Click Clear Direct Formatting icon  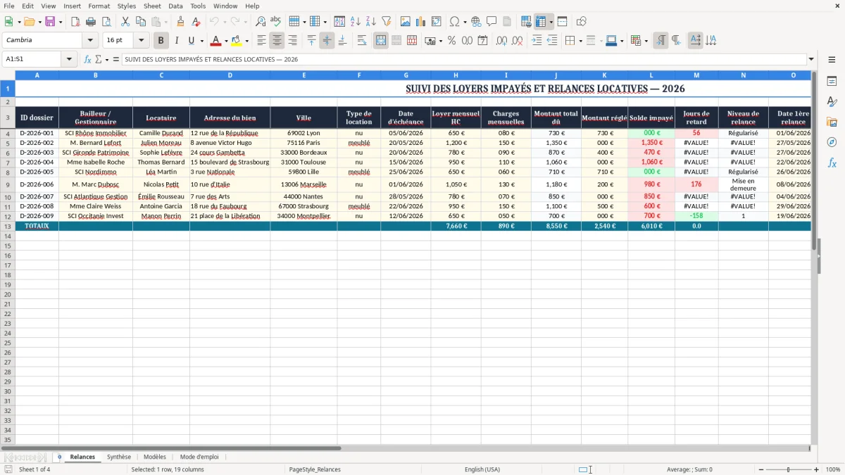click(196, 22)
